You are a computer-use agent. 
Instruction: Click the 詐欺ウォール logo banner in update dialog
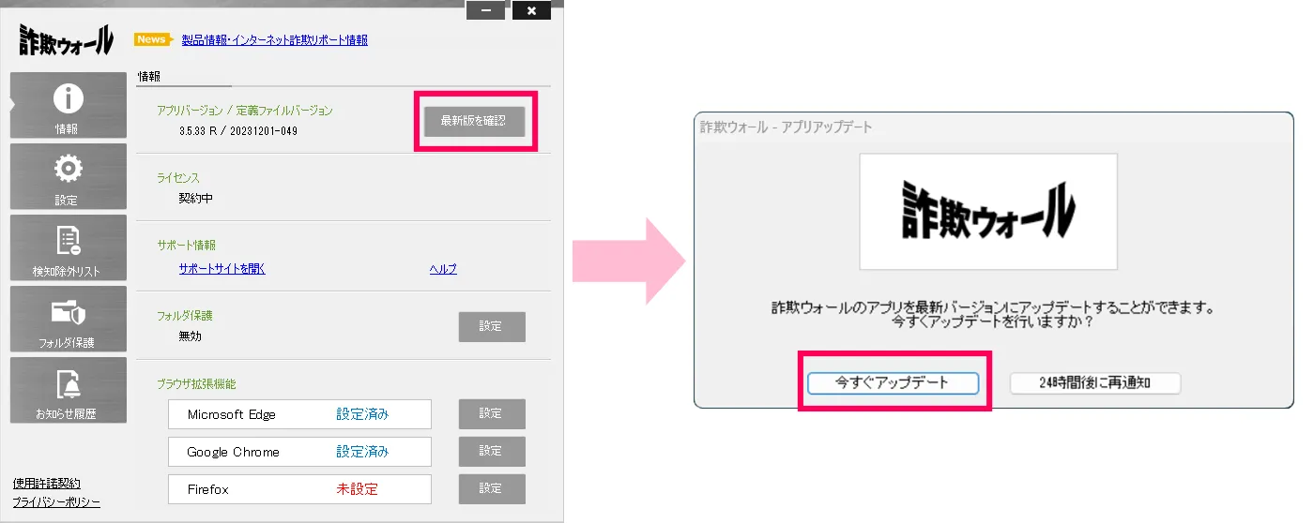(x=987, y=212)
